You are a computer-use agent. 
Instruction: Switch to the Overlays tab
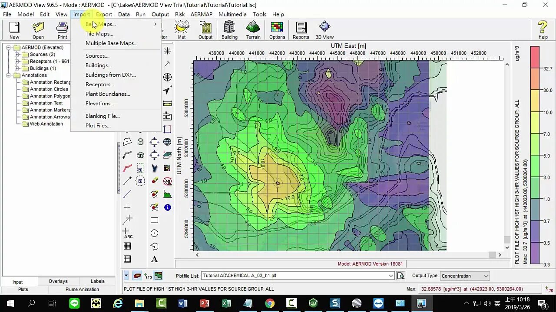[x=58, y=281]
